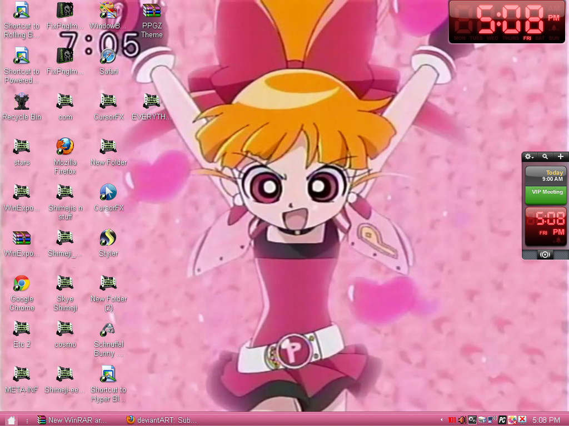This screenshot has width=569, height=426.
Task: Click the large 5:08 PM desktop clock
Action: pyautogui.click(x=507, y=22)
